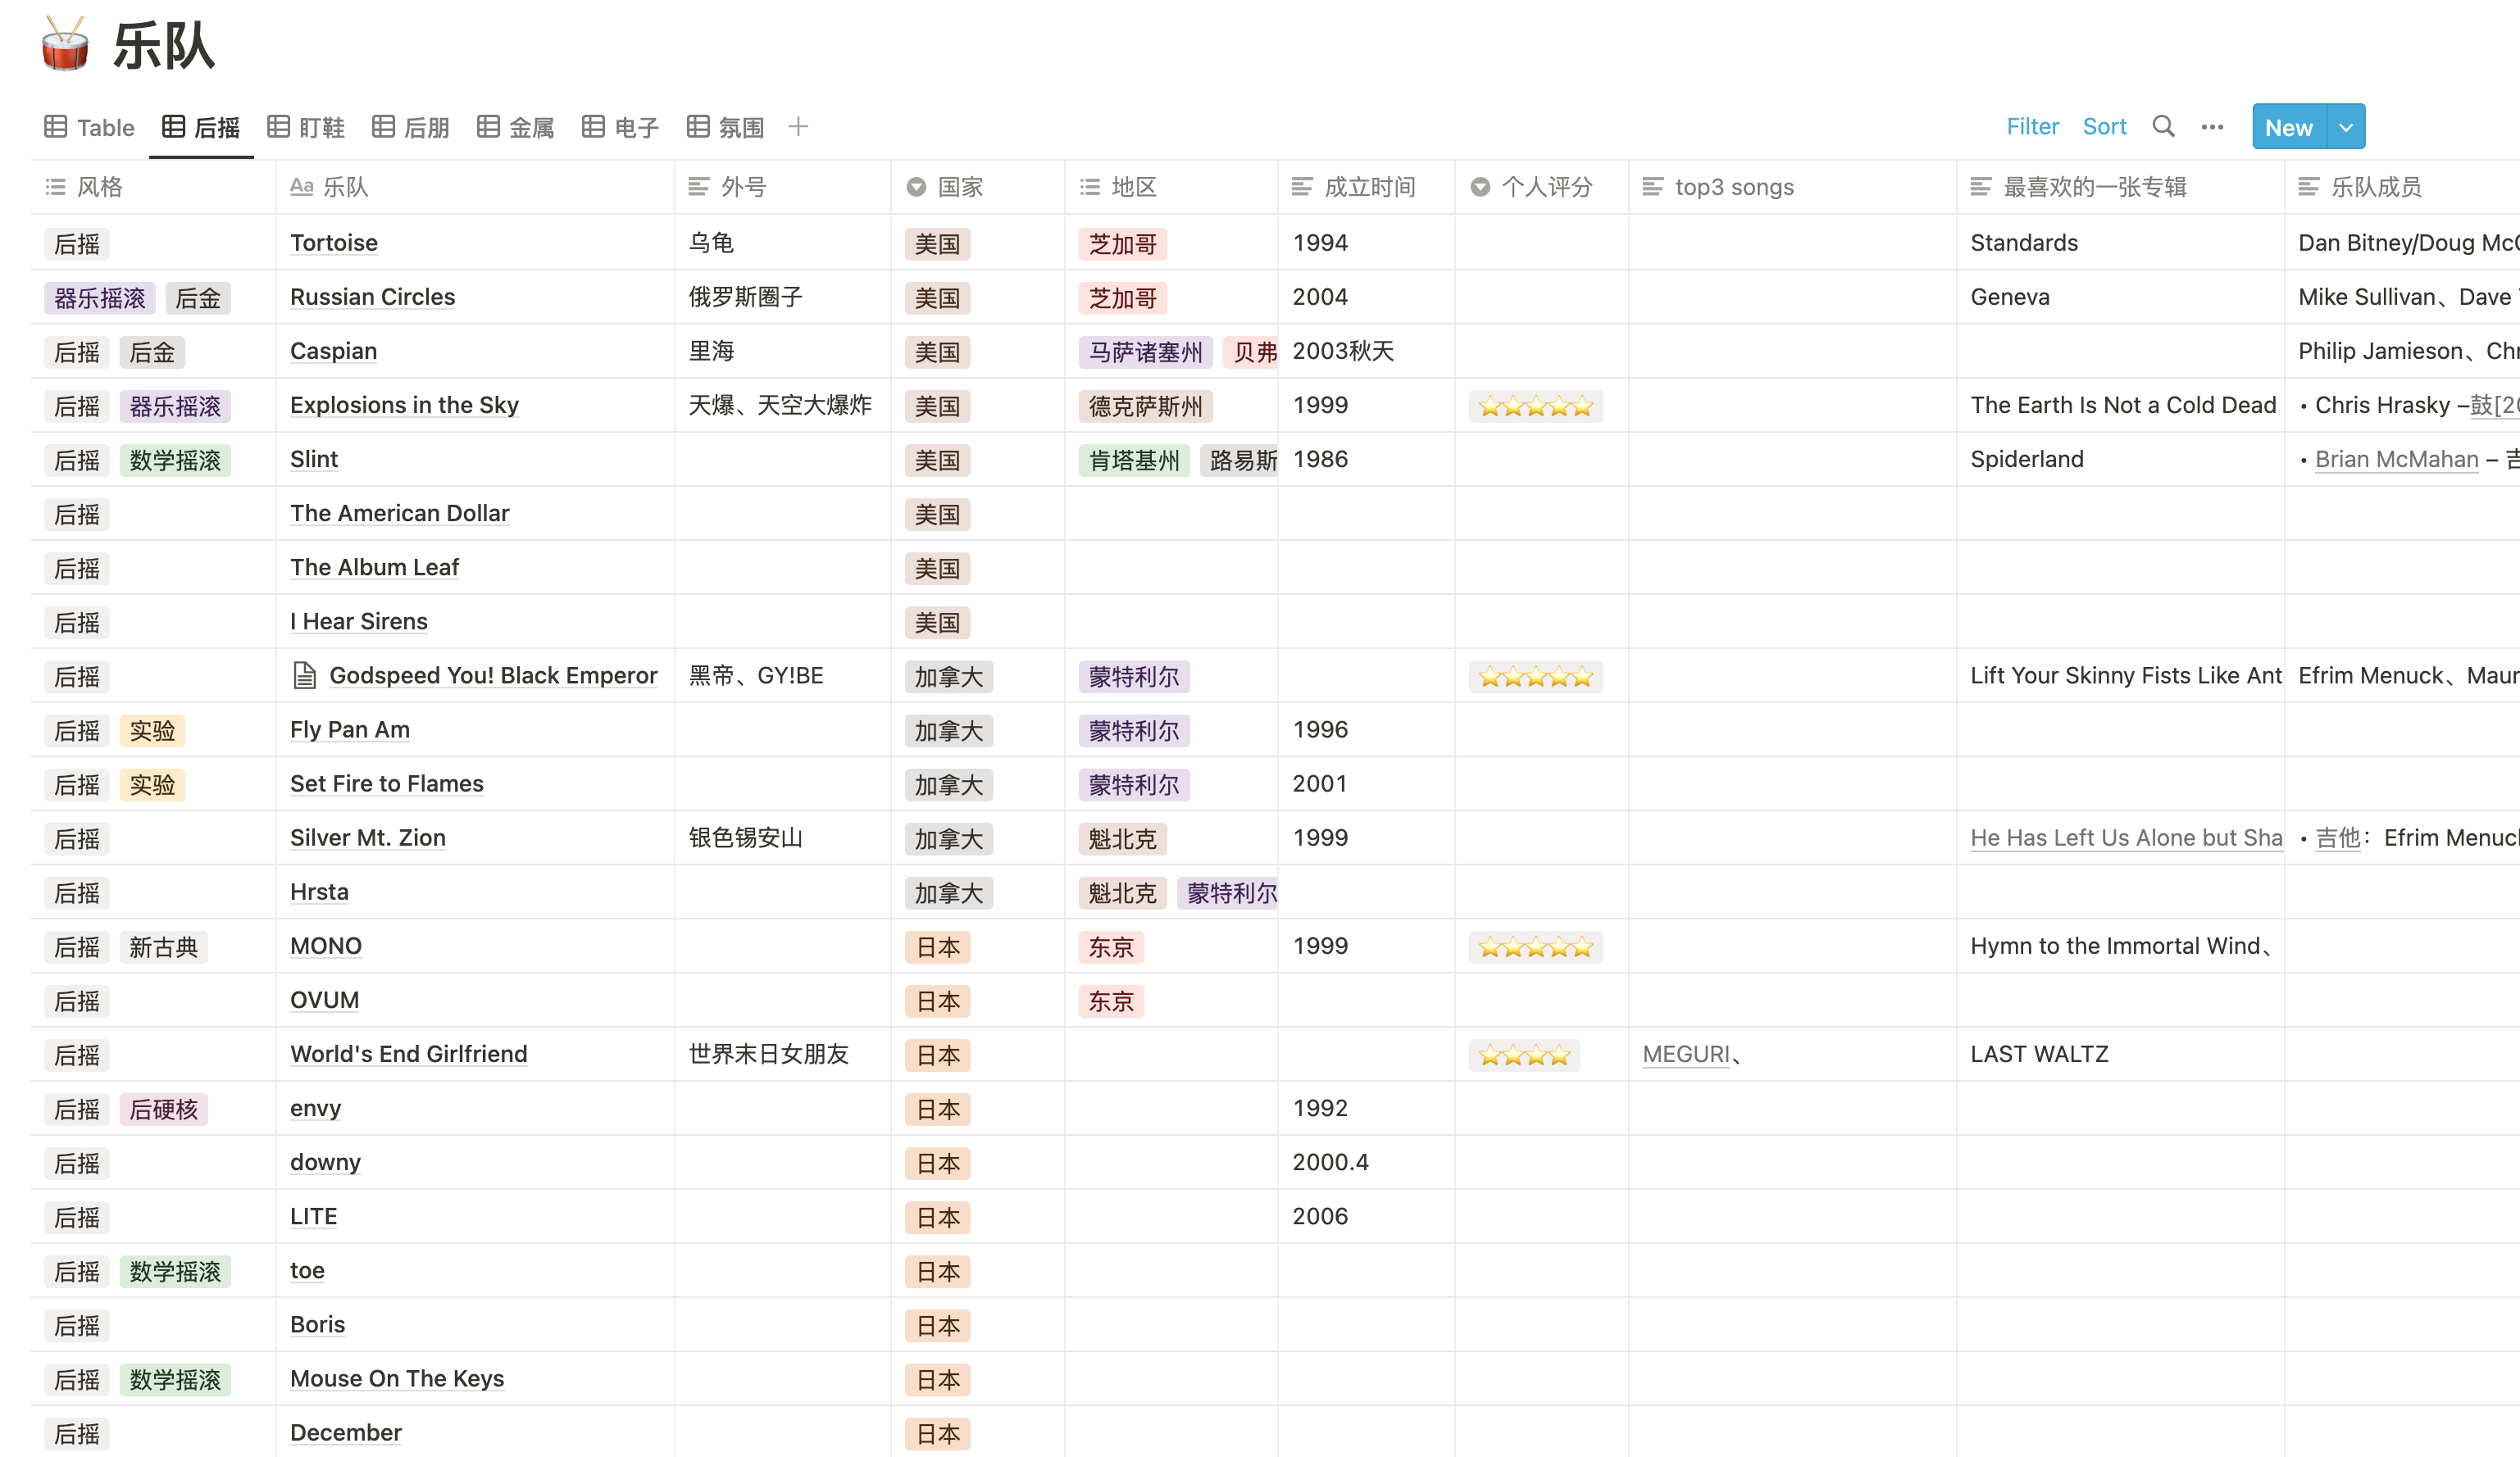Click the 个人评分 column header icon
Image resolution: width=2520 pixels, height=1457 pixels.
click(1480, 187)
